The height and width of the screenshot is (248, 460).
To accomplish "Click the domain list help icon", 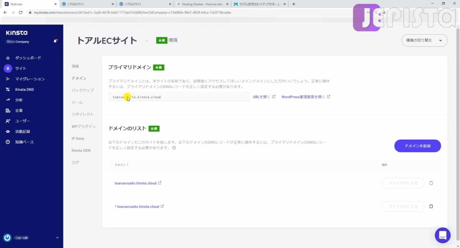I will (174, 148).
